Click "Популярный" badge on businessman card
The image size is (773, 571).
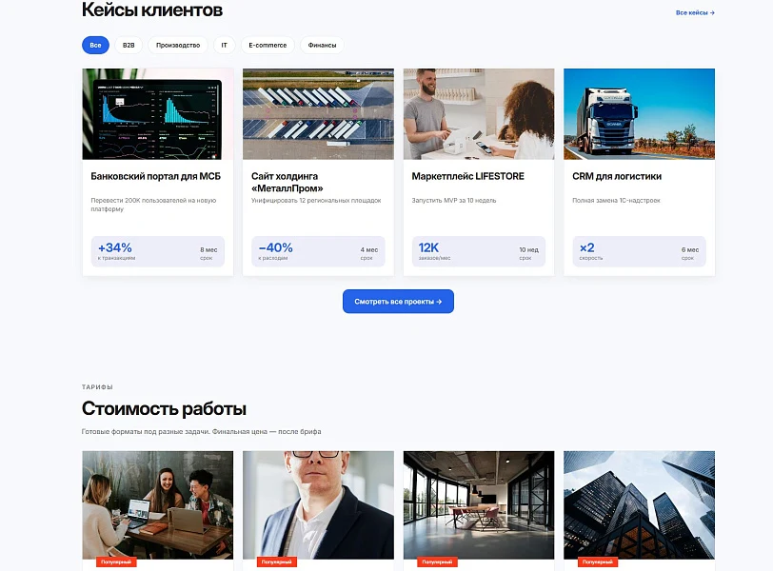tap(277, 561)
